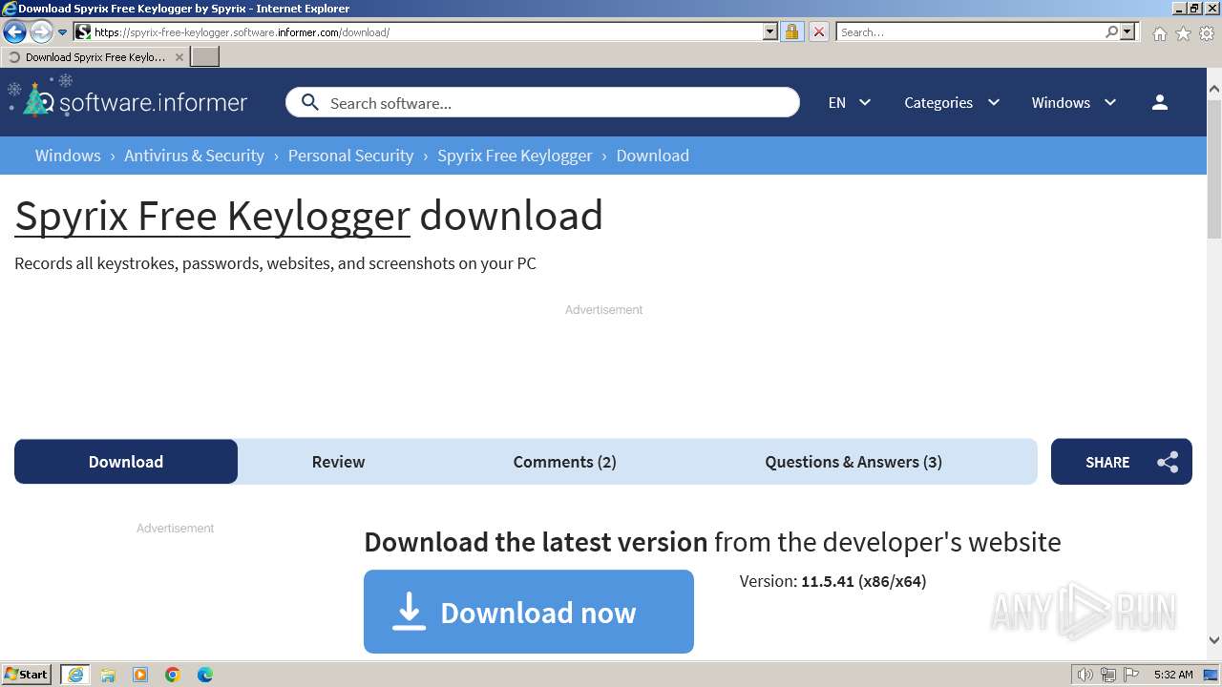
Task: Click the Internet Explorer forward arrow
Action: (x=40, y=31)
